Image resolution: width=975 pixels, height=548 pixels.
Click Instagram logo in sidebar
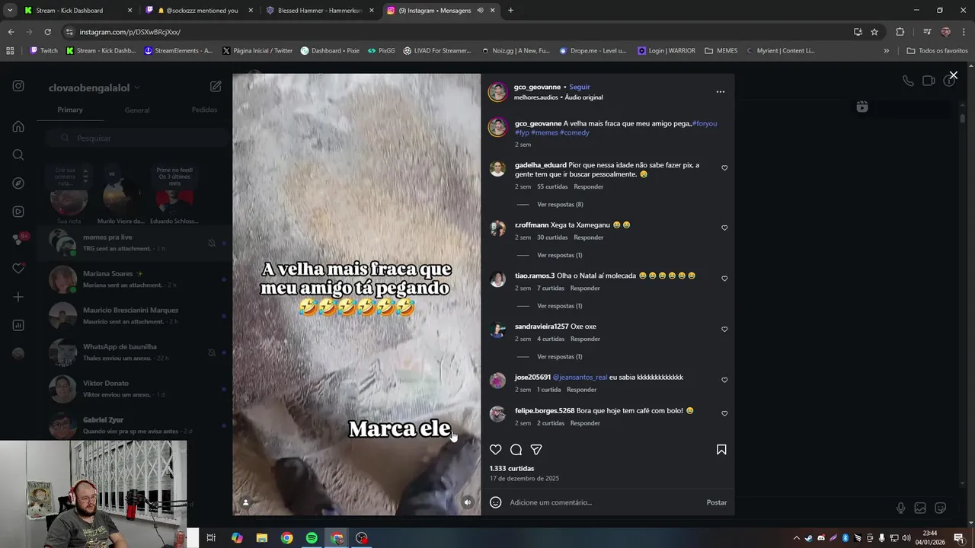[18, 86]
